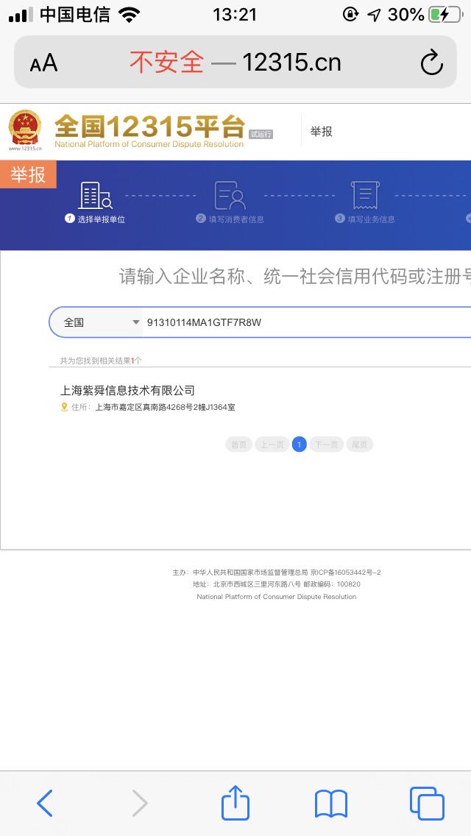Show all open tabs icon
Viewport: 471px width, 836px height.
point(427,804)
